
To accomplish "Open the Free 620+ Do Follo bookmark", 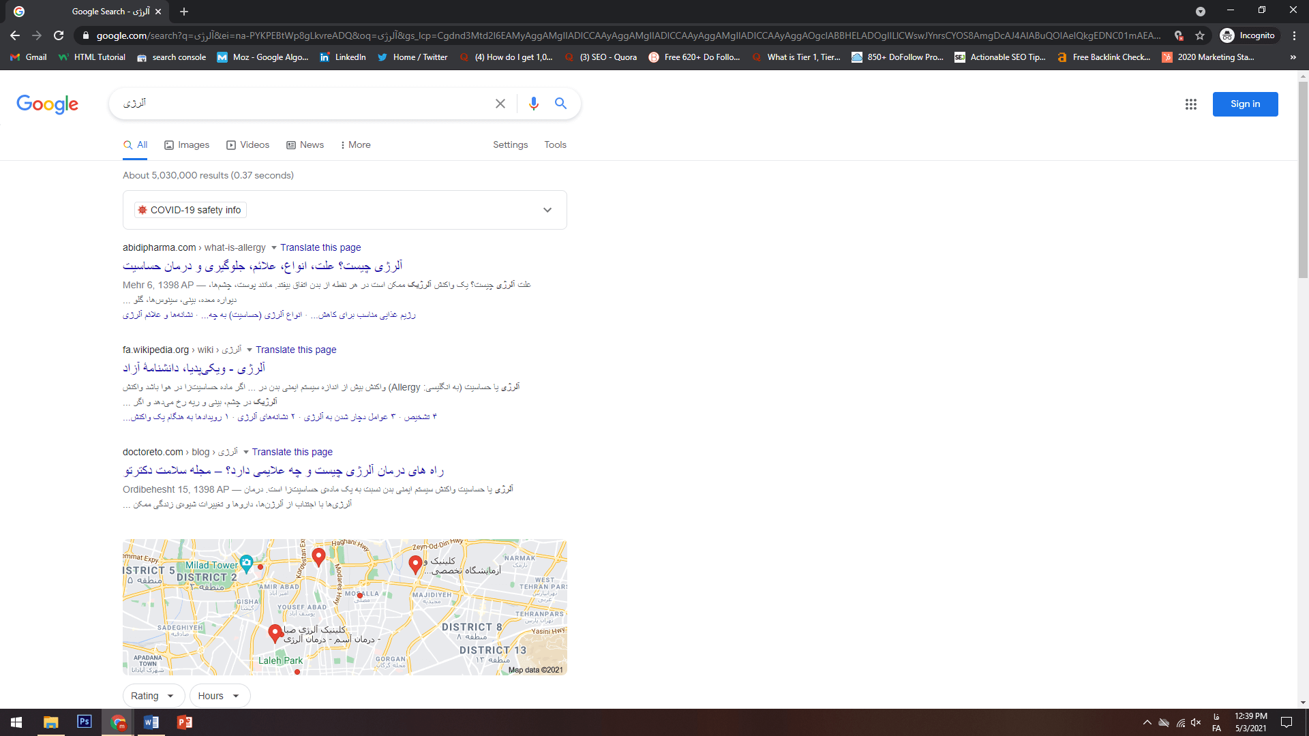I will [x=694, y=57].
